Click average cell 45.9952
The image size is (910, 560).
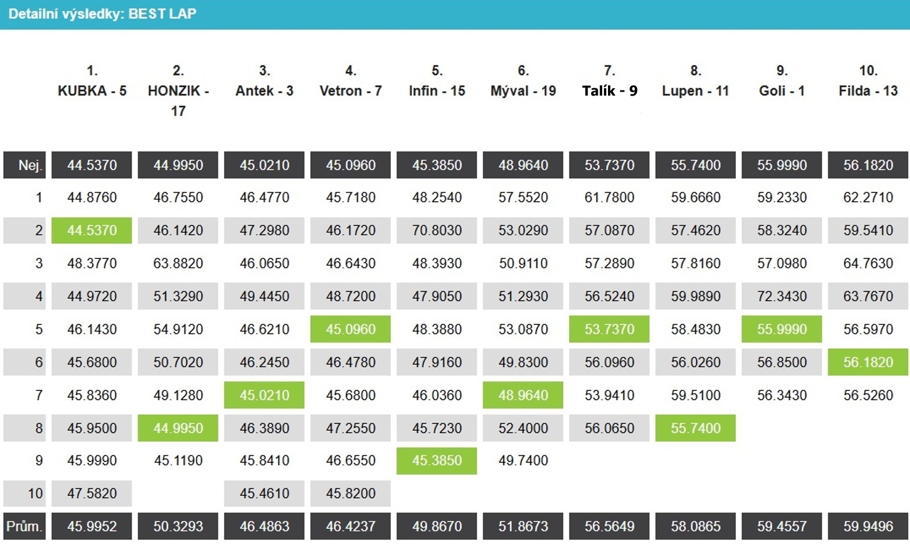pyautogui.click(x=92, y=526)
